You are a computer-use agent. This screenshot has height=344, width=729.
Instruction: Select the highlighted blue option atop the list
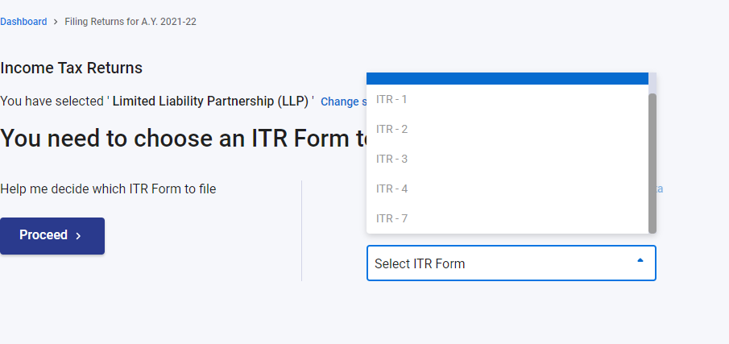(x=507, y=78)
